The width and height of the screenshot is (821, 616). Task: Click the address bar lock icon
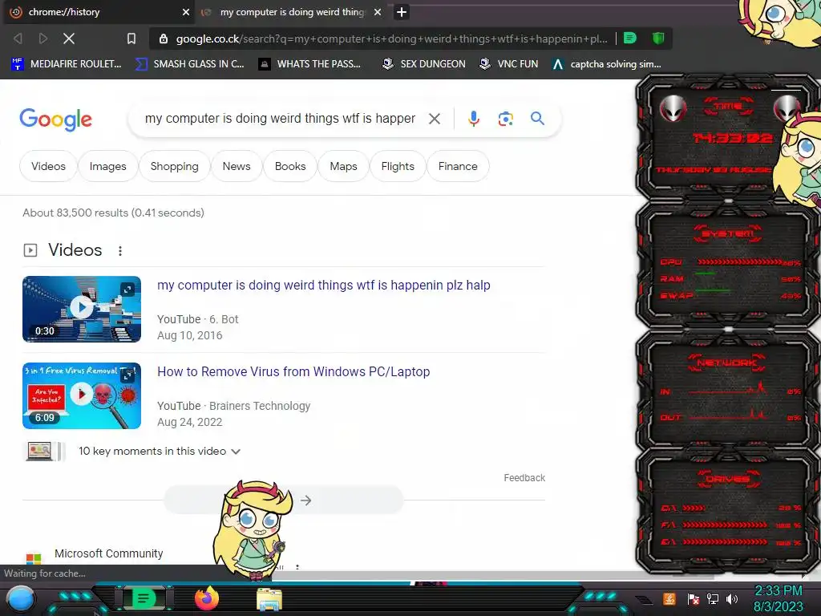[164, 38]
